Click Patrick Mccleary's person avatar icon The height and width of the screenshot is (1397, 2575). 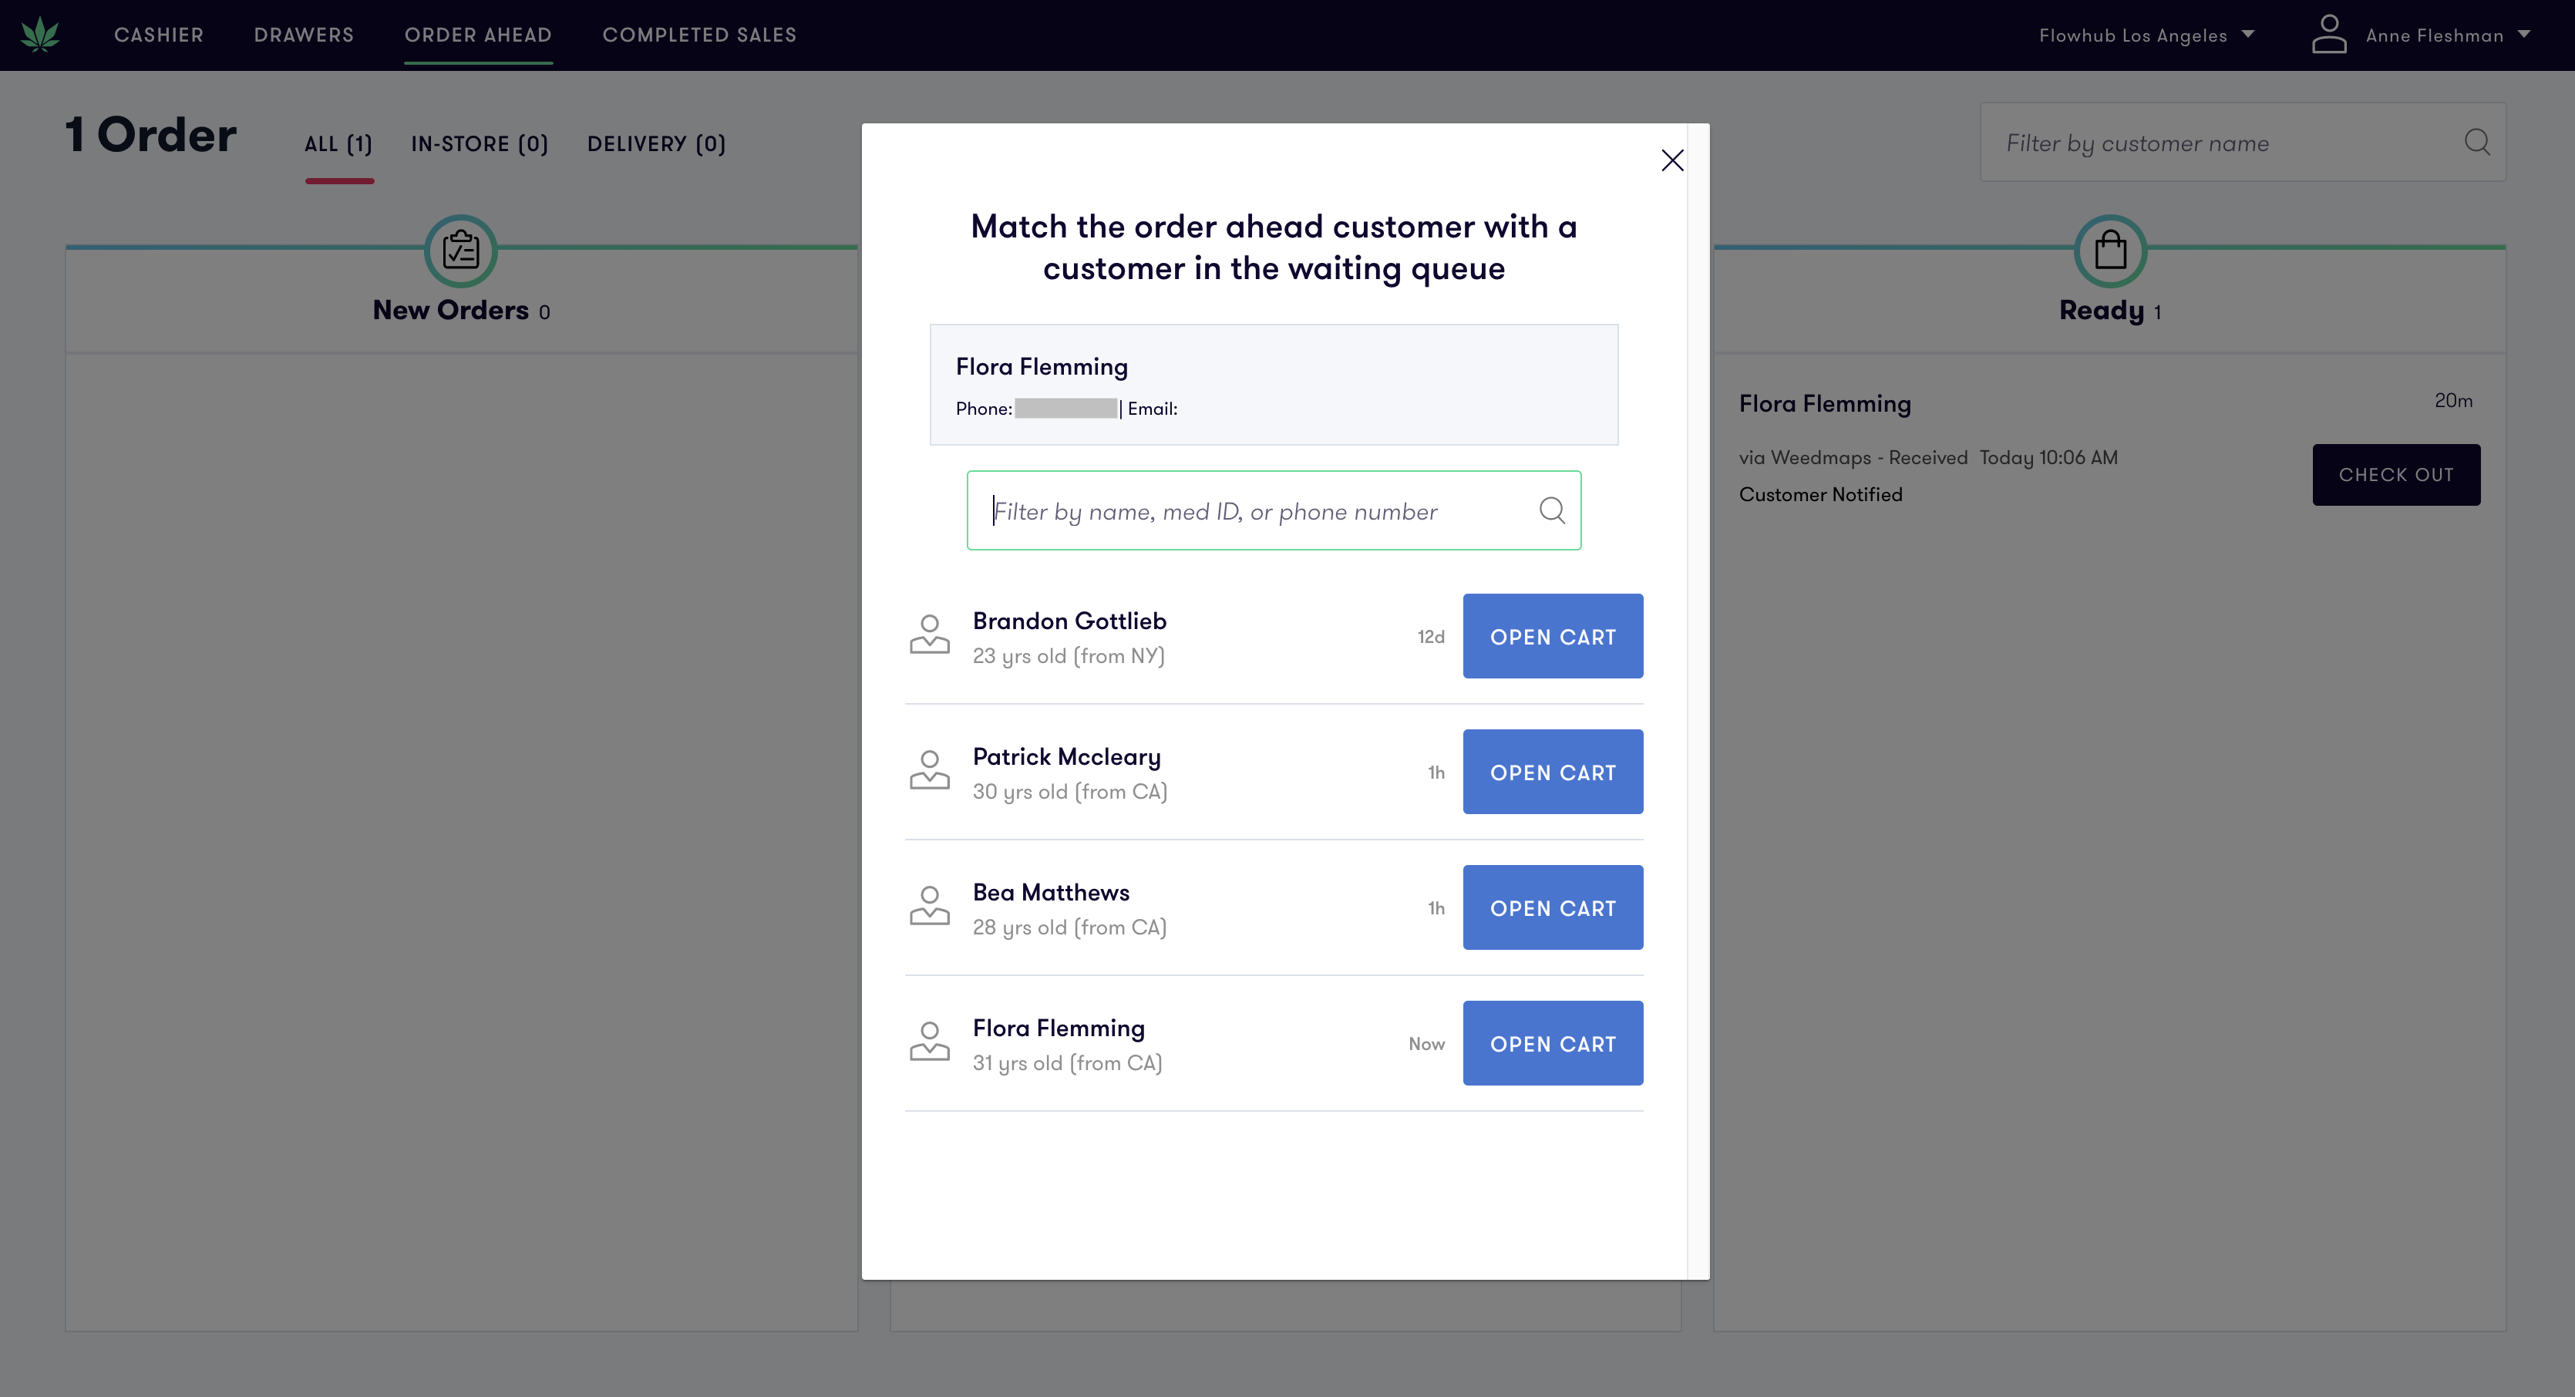click(x=929, y=772)
